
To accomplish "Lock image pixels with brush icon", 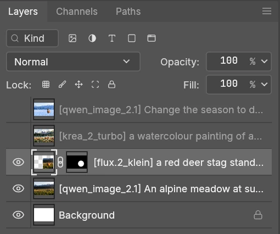I will [62, 85].
